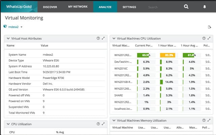
Task: Click the Total Monitored VMs row label
Action: (x=22, y=113)
